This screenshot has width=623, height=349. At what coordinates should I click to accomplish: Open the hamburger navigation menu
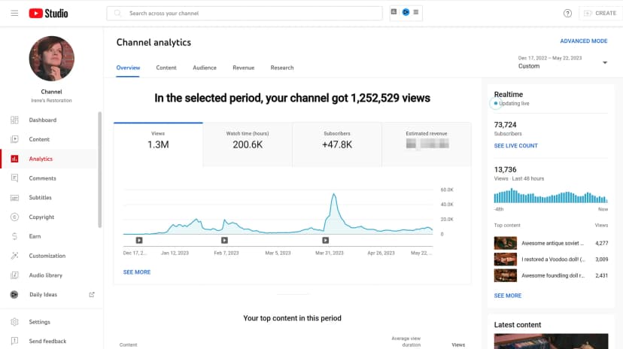pyautogui.click(x=14, y=13)
